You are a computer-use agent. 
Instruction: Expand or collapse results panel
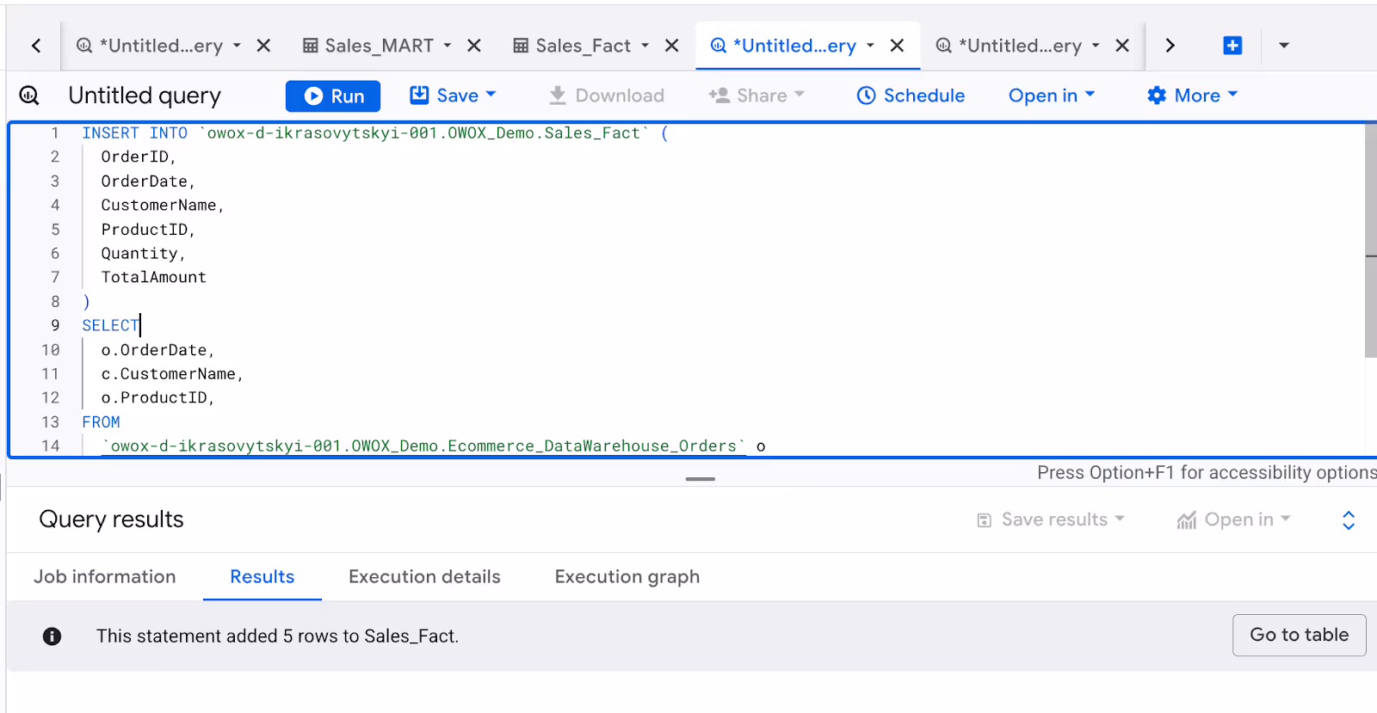[x=1349, y=519]
